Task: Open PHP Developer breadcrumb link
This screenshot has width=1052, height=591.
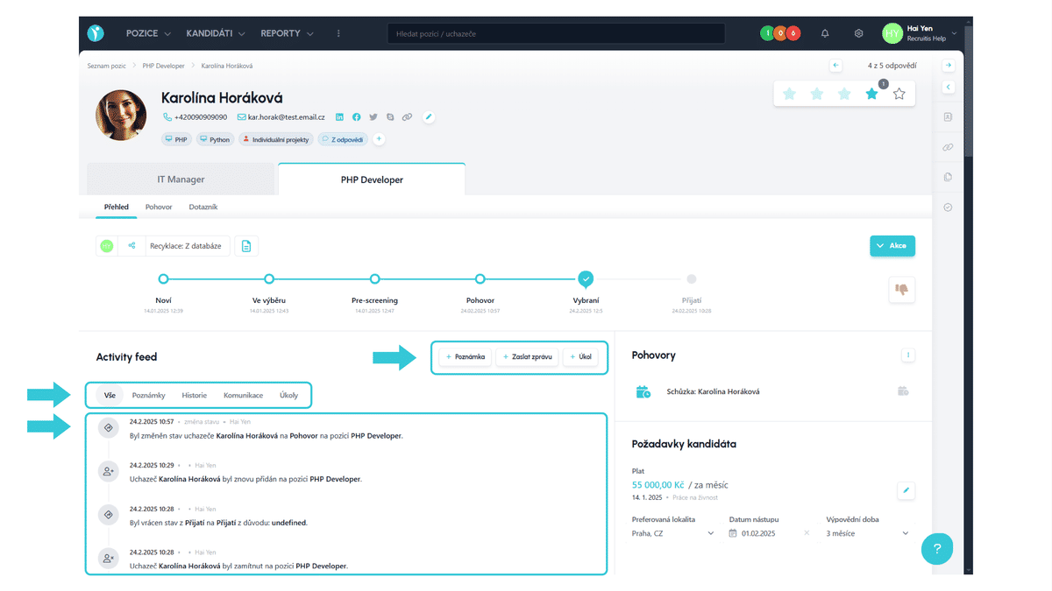Action: pyautogui.click(x=164, y=66)
